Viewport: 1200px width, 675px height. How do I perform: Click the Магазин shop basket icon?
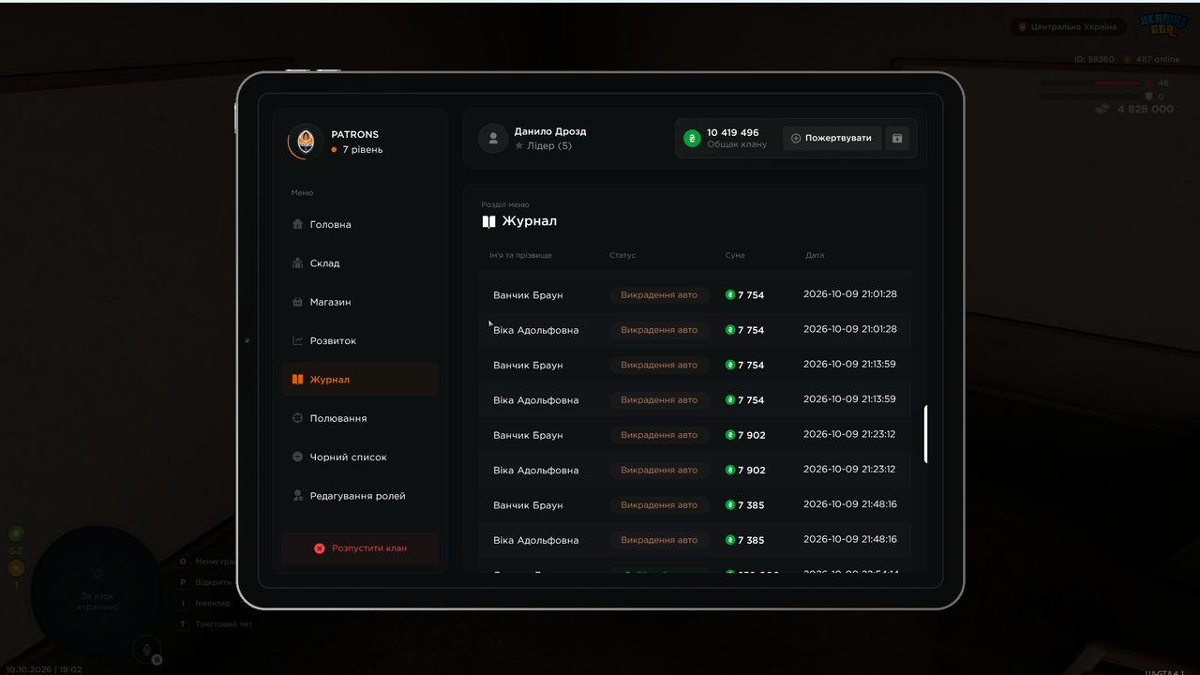click(x=297, y=302)
